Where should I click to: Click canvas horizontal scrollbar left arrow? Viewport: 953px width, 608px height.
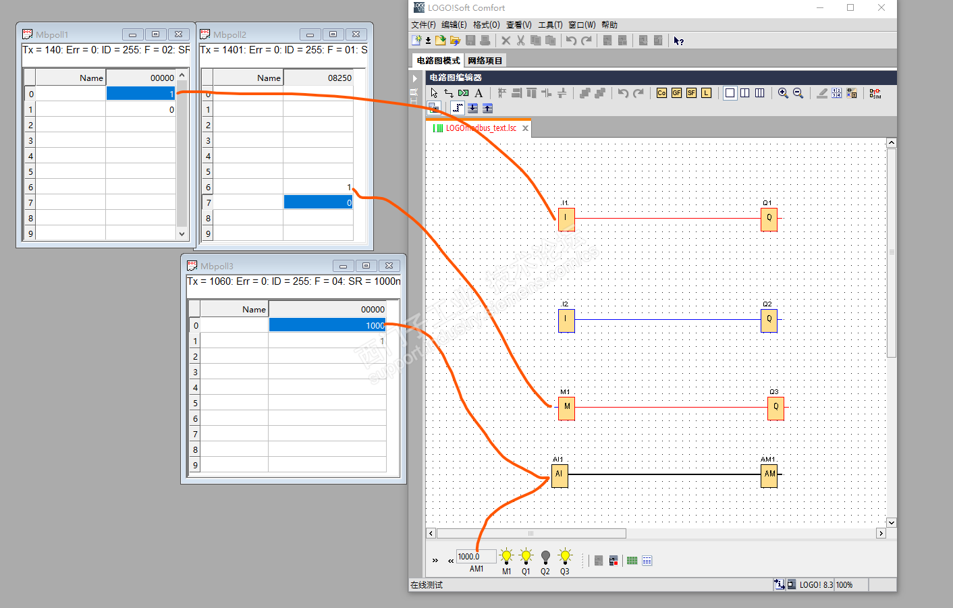(x=431, y=533)
